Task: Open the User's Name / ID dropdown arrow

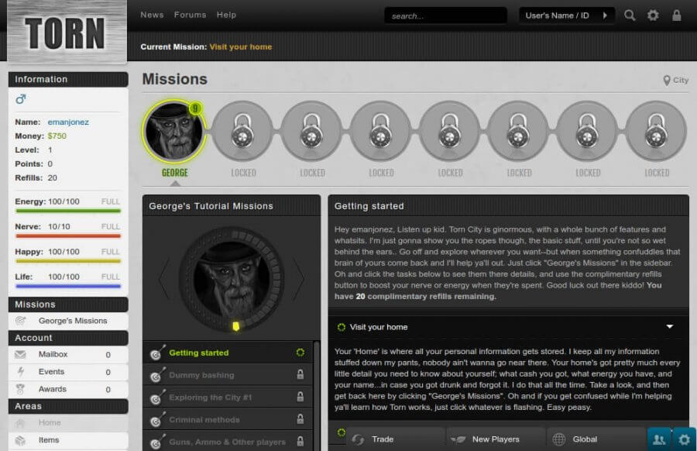Action: tap(605, 15)
